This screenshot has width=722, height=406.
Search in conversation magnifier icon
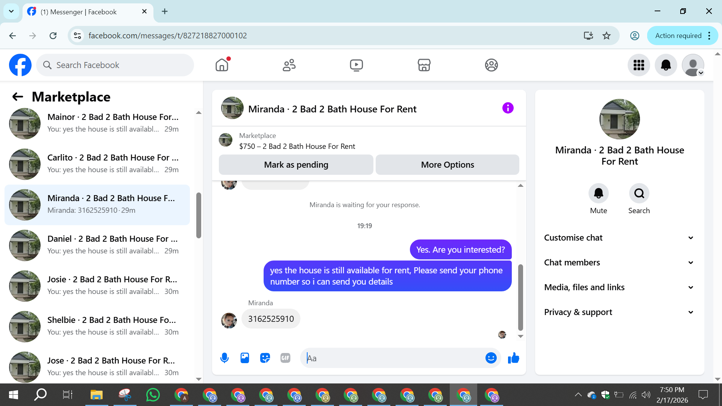[x=639, y=193]
